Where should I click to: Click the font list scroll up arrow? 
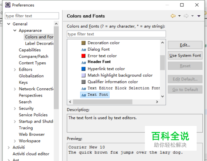pyautogui.click(x=163, y=43)
